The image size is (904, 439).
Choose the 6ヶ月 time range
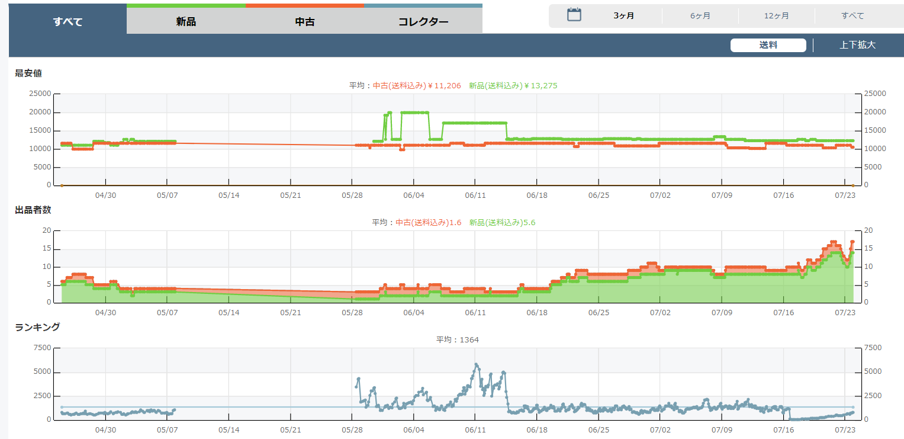pos(700,16)
